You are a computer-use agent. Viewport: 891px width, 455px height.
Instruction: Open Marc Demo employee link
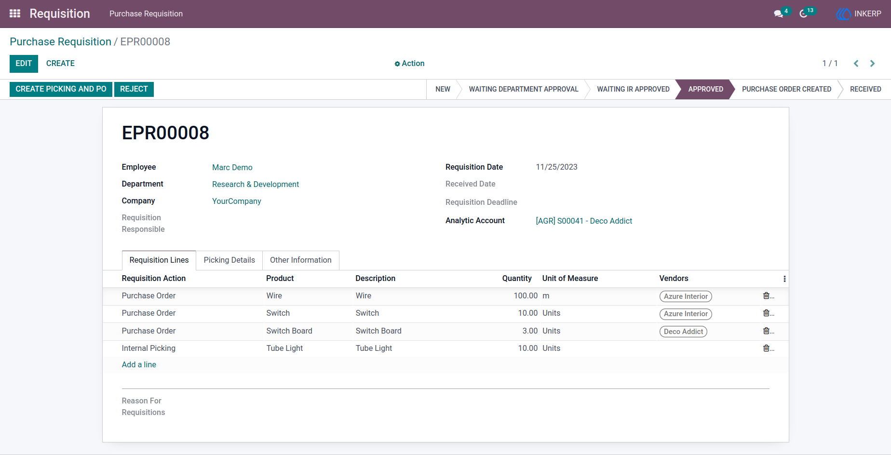pyautogui.click(x=232, y=167)
